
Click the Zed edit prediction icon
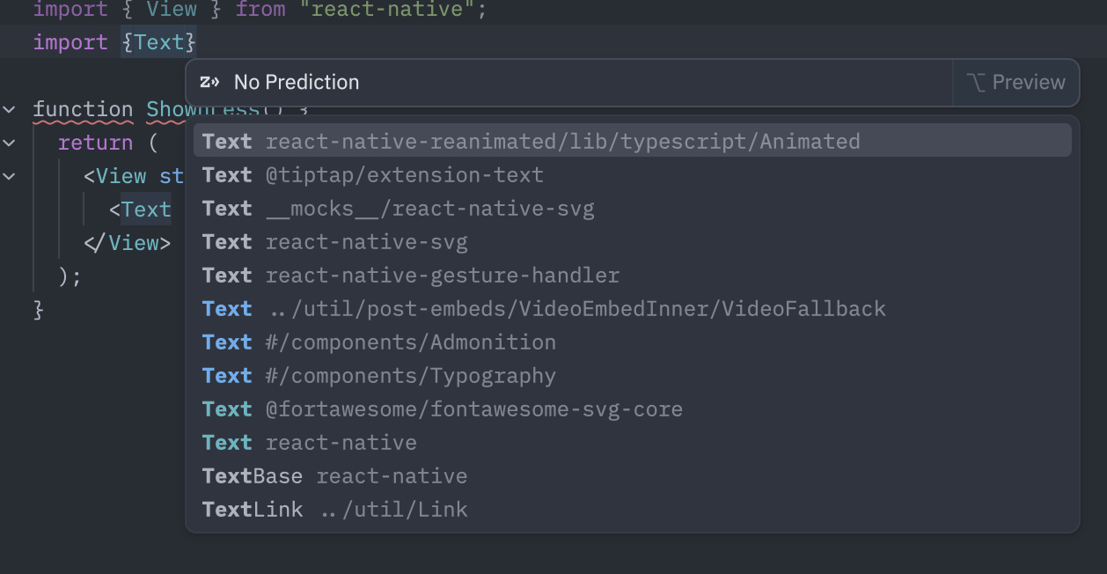(209, 83)
